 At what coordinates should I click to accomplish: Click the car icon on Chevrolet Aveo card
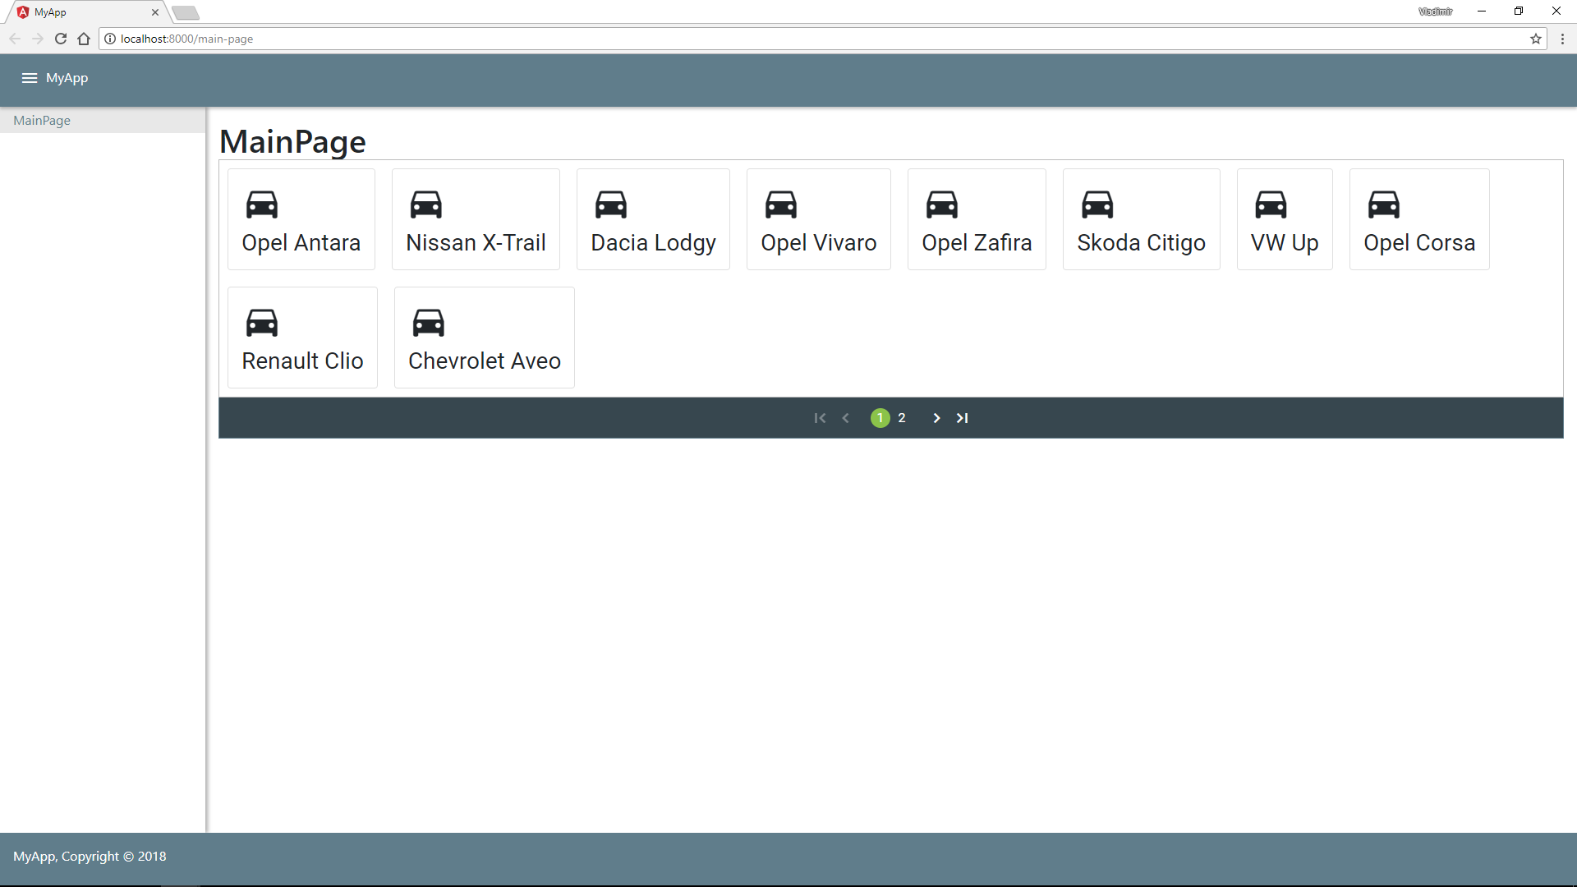pos(429,323)
